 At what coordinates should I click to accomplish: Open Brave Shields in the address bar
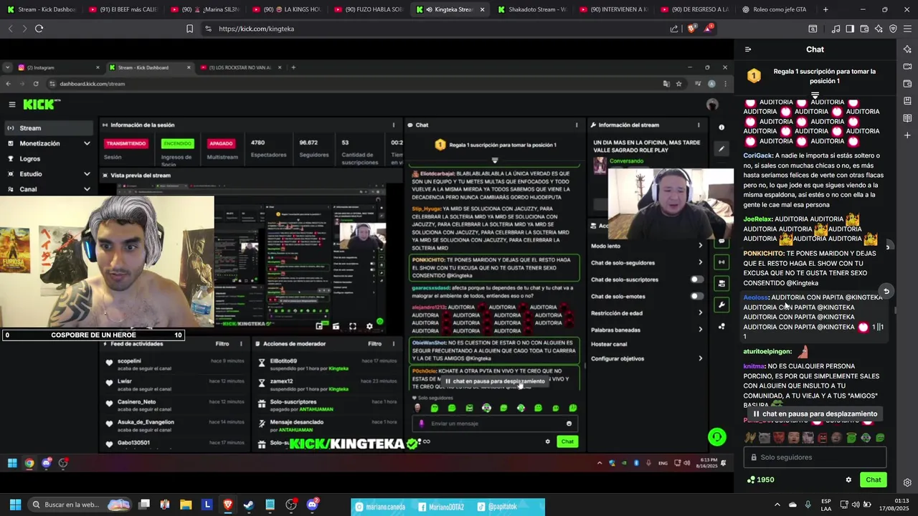(x=691, y=29)
